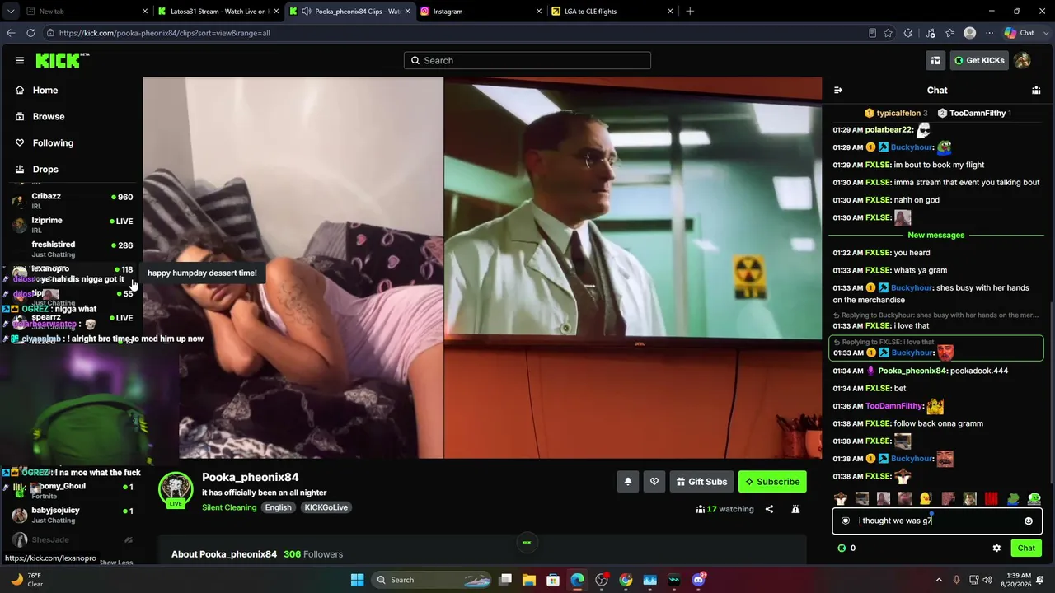
Task: Click the chat message input field
Action: (x=937, y=521)
